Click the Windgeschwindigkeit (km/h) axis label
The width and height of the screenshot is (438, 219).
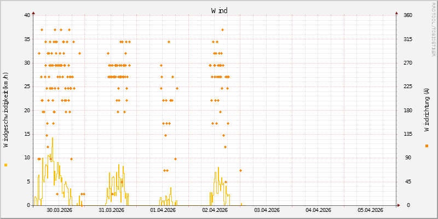pyautogui.click(x=6, y=109)
